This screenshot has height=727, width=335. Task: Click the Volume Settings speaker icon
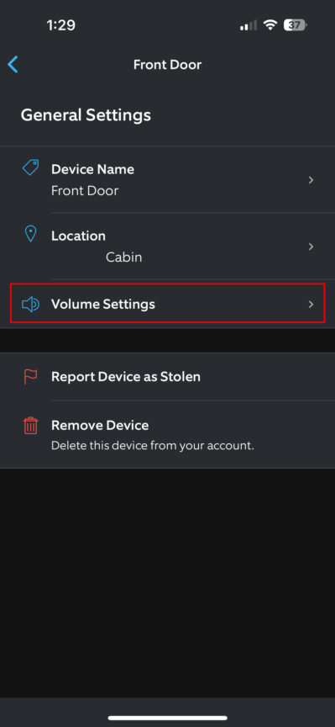[30, 304]
